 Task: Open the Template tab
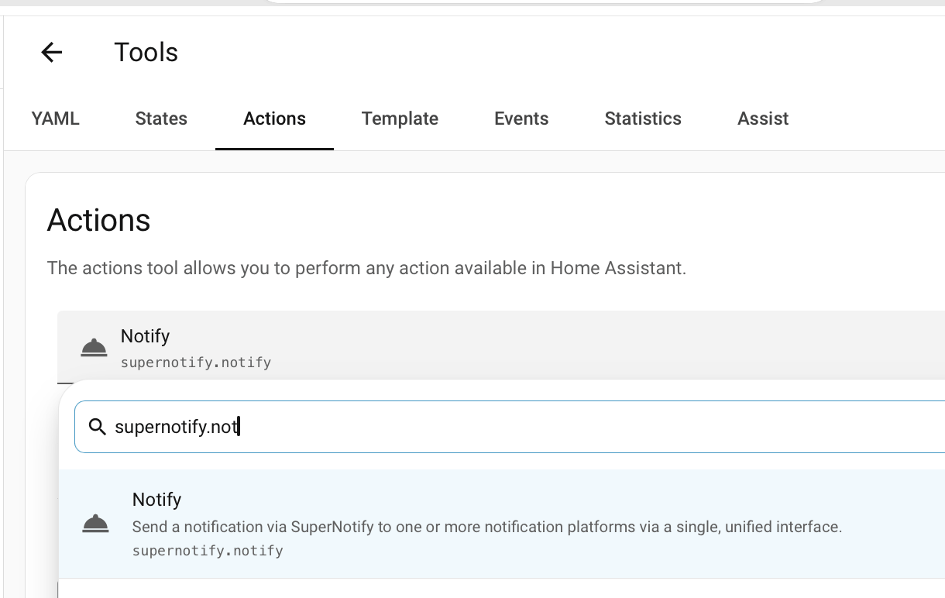[400, 119]
